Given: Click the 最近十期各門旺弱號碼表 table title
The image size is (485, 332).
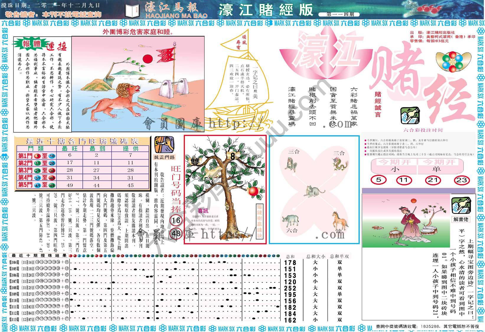Looking at the screenshot, I should point(82,141).
